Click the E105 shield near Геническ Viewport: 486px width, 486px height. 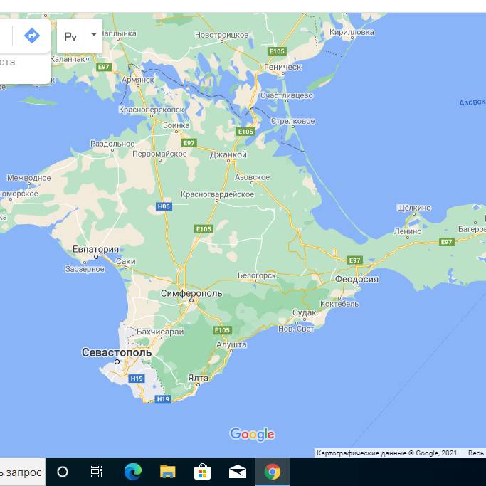[277, 51]
